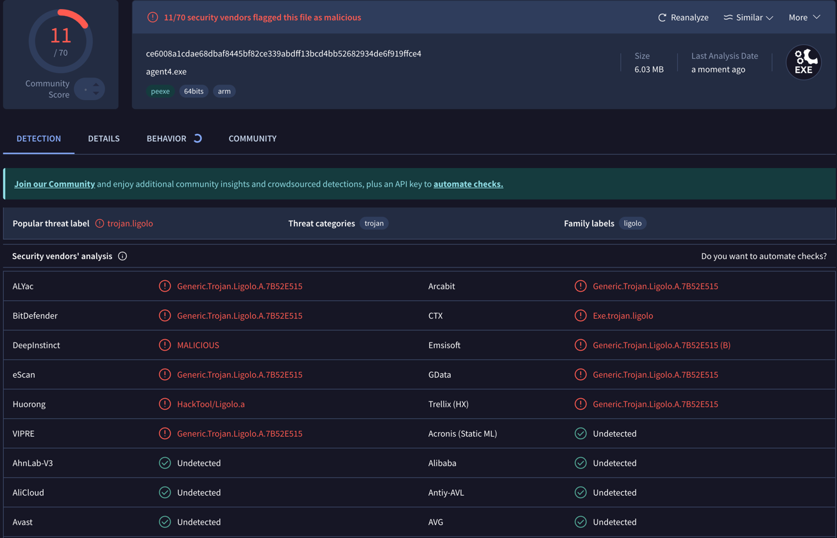Open the More dropdown menu
Screen dimensions: 837x538
point(804,17)
